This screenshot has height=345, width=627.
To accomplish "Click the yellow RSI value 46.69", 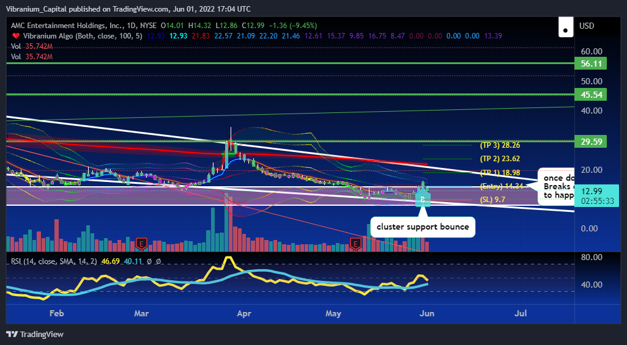I will tap(111, 261).
